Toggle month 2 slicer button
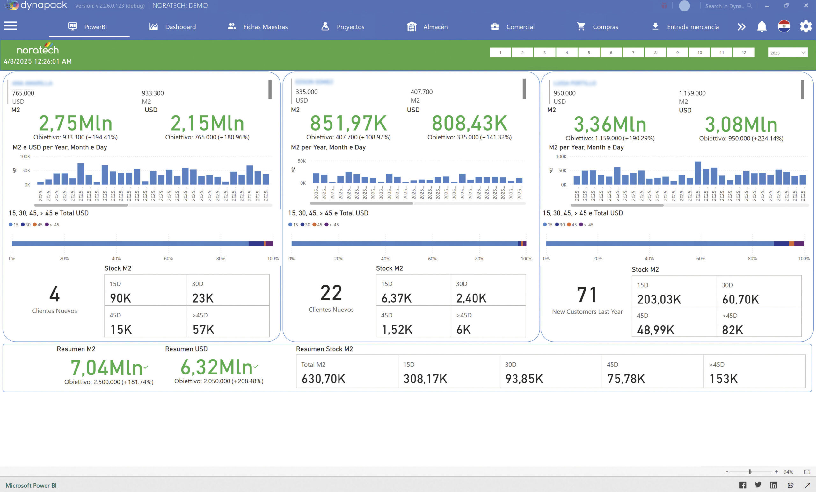The width and height of the screenshot is (816, 492). 522,53
